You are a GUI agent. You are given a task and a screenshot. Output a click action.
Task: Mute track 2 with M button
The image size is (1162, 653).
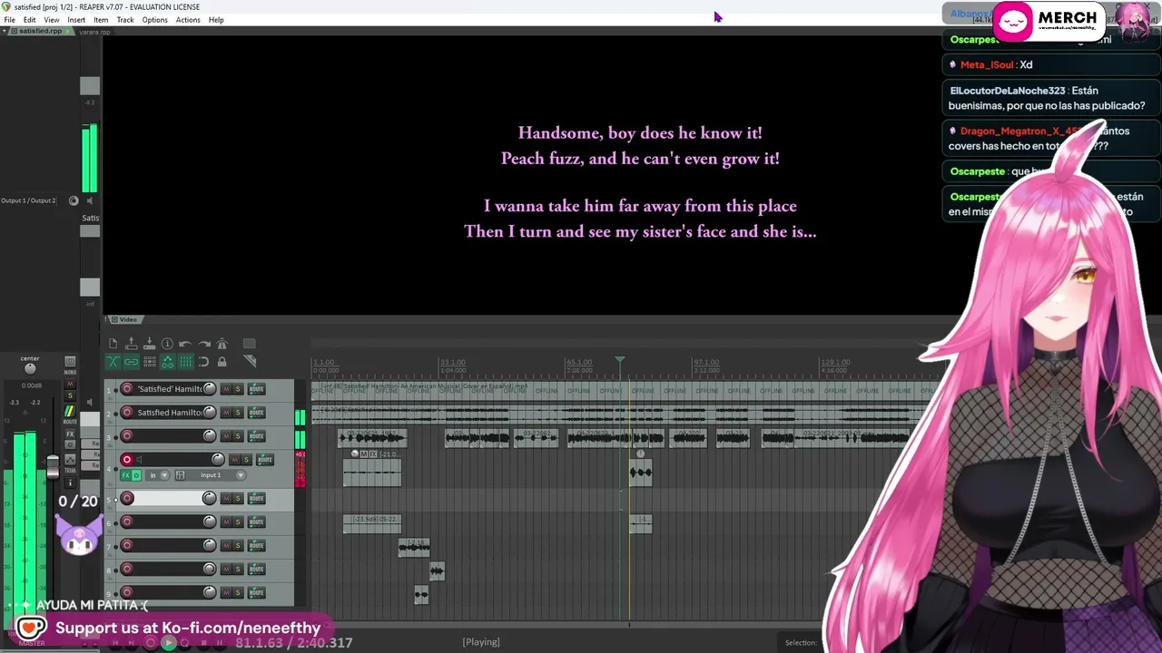pyautogui.click(x=226, y=413)
